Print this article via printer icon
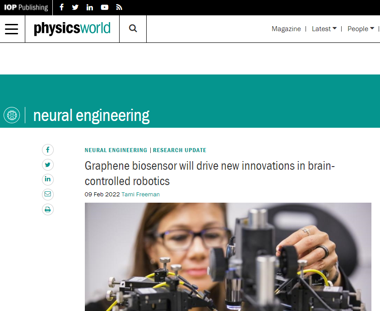The width and height of the screenshot is (380, 311). coord(48,209)
